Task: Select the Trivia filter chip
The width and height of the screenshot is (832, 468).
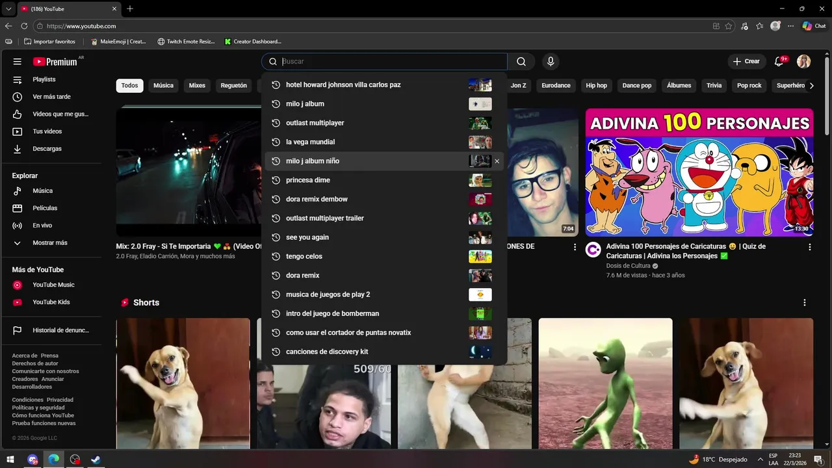Action: coord(714,86)
